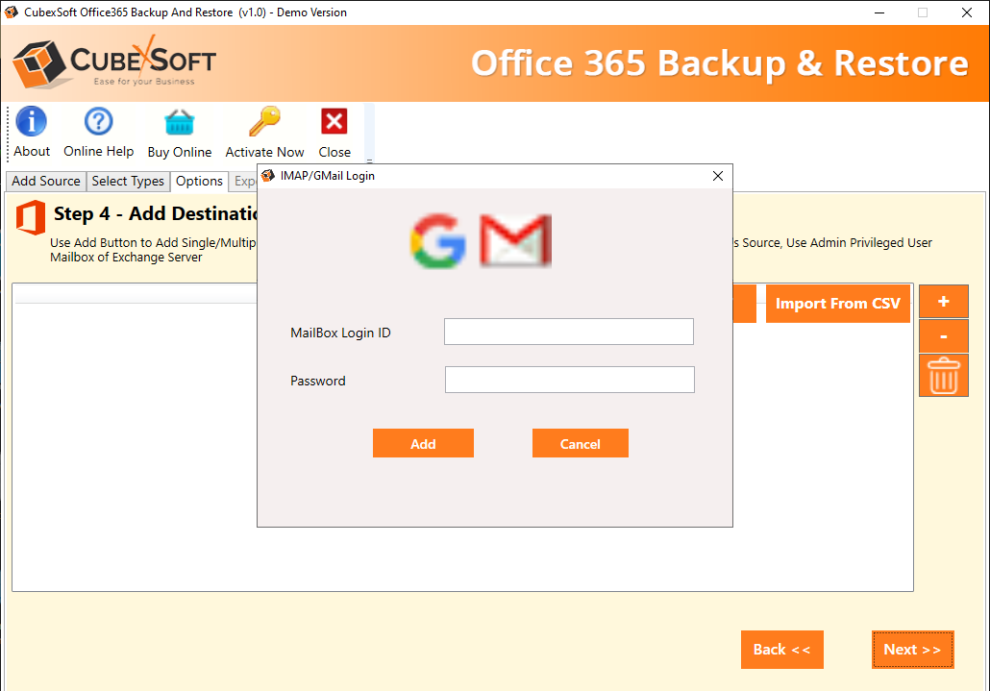
Task: Click the Activate Now toolbar label
Action: [264, 152]
